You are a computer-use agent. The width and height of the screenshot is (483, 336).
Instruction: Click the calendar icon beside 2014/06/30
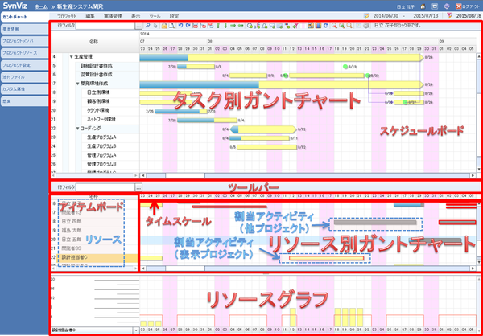[366, 16]
